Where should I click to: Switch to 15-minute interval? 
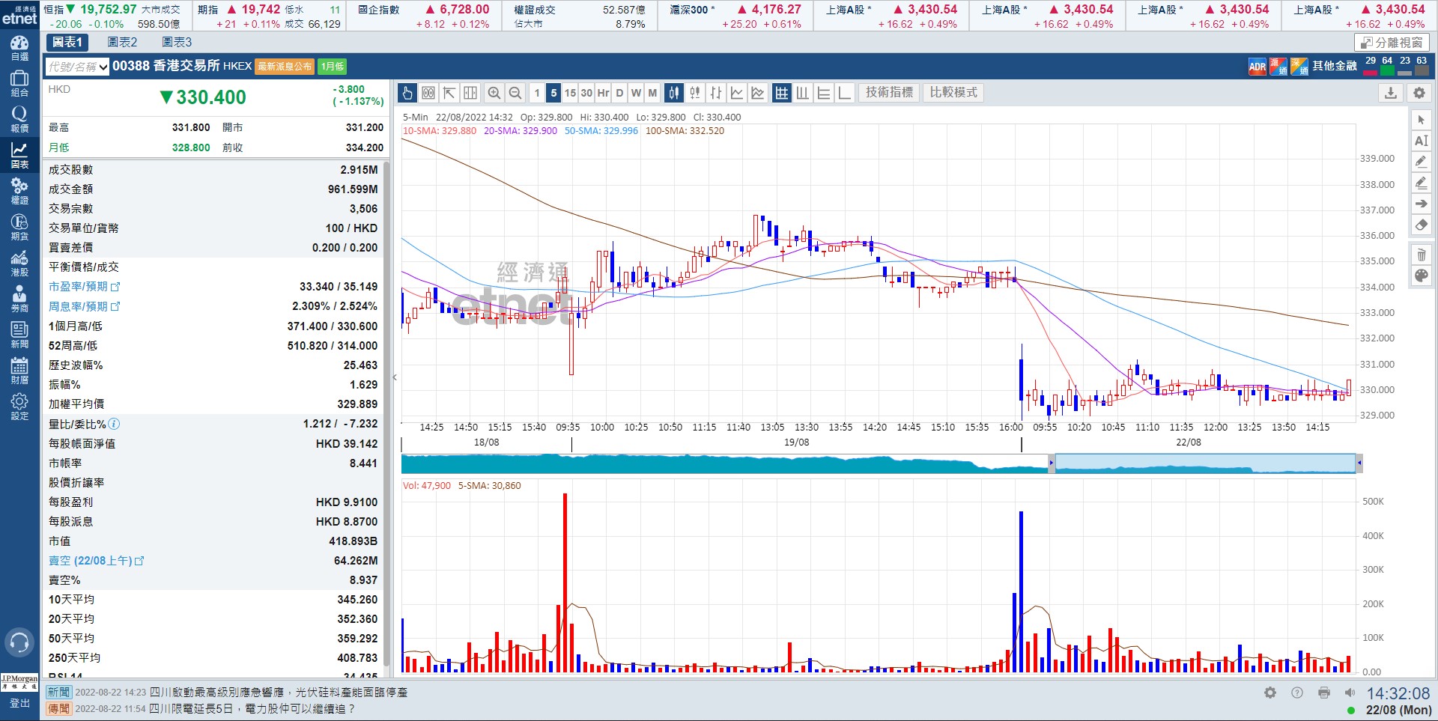[x=570, y=93]
